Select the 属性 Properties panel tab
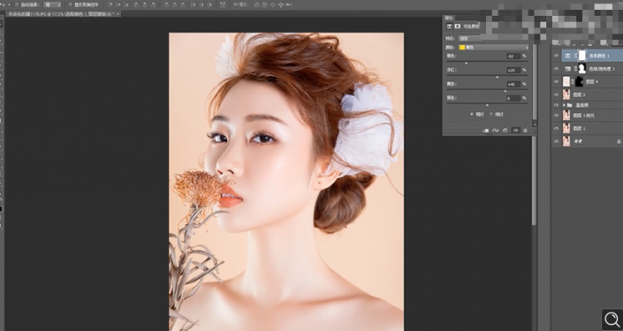The image size is (623, 331). point(449,18)
